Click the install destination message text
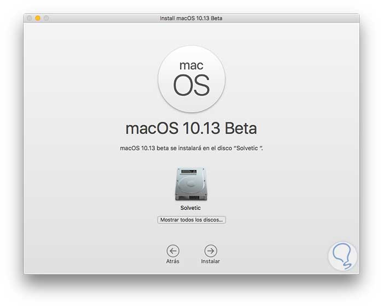This screenshot has height=308, width=383. 191,148
